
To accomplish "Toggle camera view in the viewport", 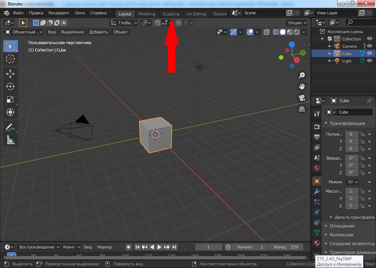I will (x=302, y=98).
